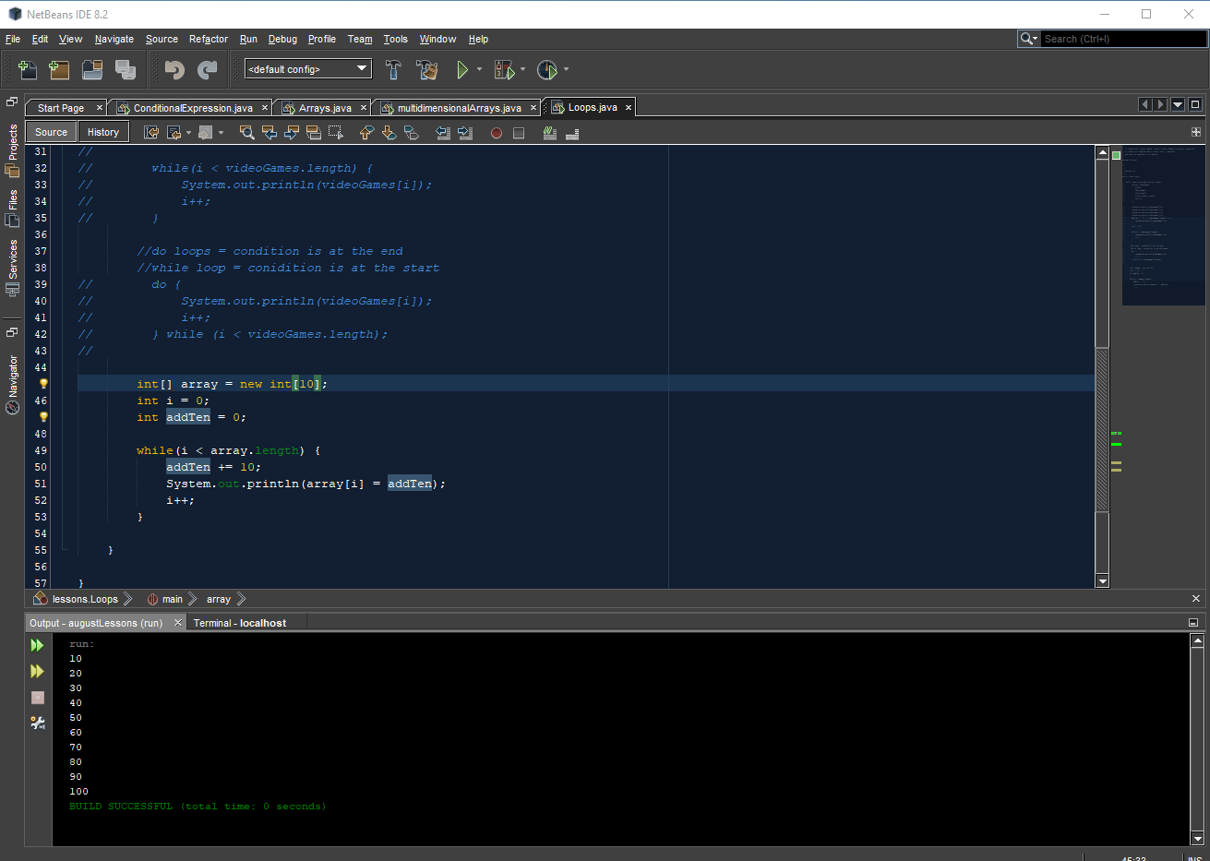
Task: Stop macro recording square icon
Action: [x=519, y=133]
